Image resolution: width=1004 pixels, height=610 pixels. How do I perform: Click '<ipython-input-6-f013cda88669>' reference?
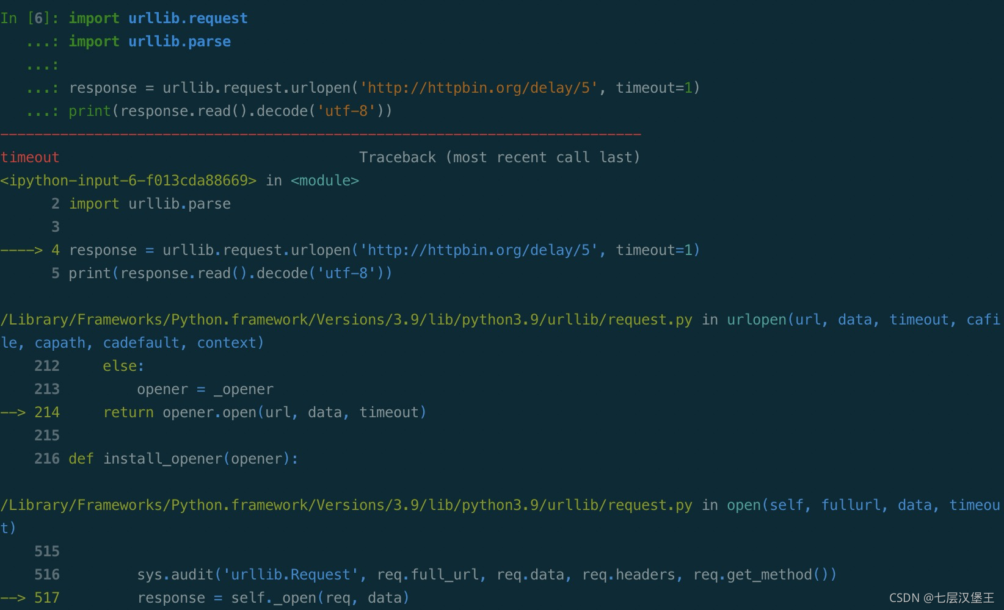128,181
